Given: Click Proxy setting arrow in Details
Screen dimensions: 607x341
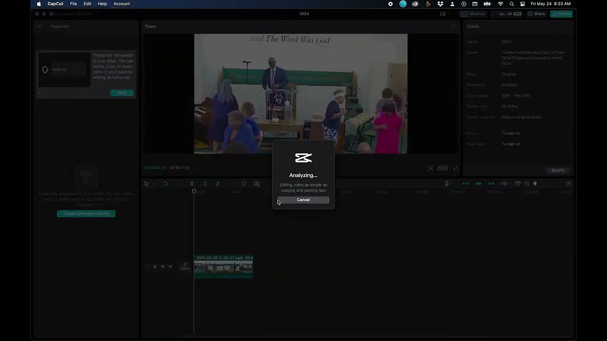Looking at the screenshot, I should (x=568, y=134).
